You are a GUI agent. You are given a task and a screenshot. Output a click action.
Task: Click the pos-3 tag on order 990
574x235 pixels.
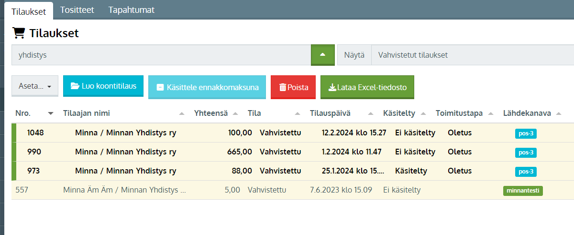[x=526, y=153]
